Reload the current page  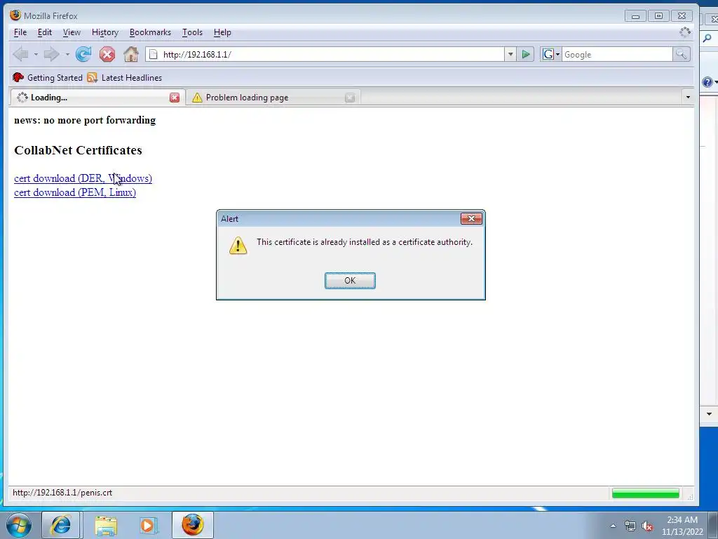click(83, 55)
